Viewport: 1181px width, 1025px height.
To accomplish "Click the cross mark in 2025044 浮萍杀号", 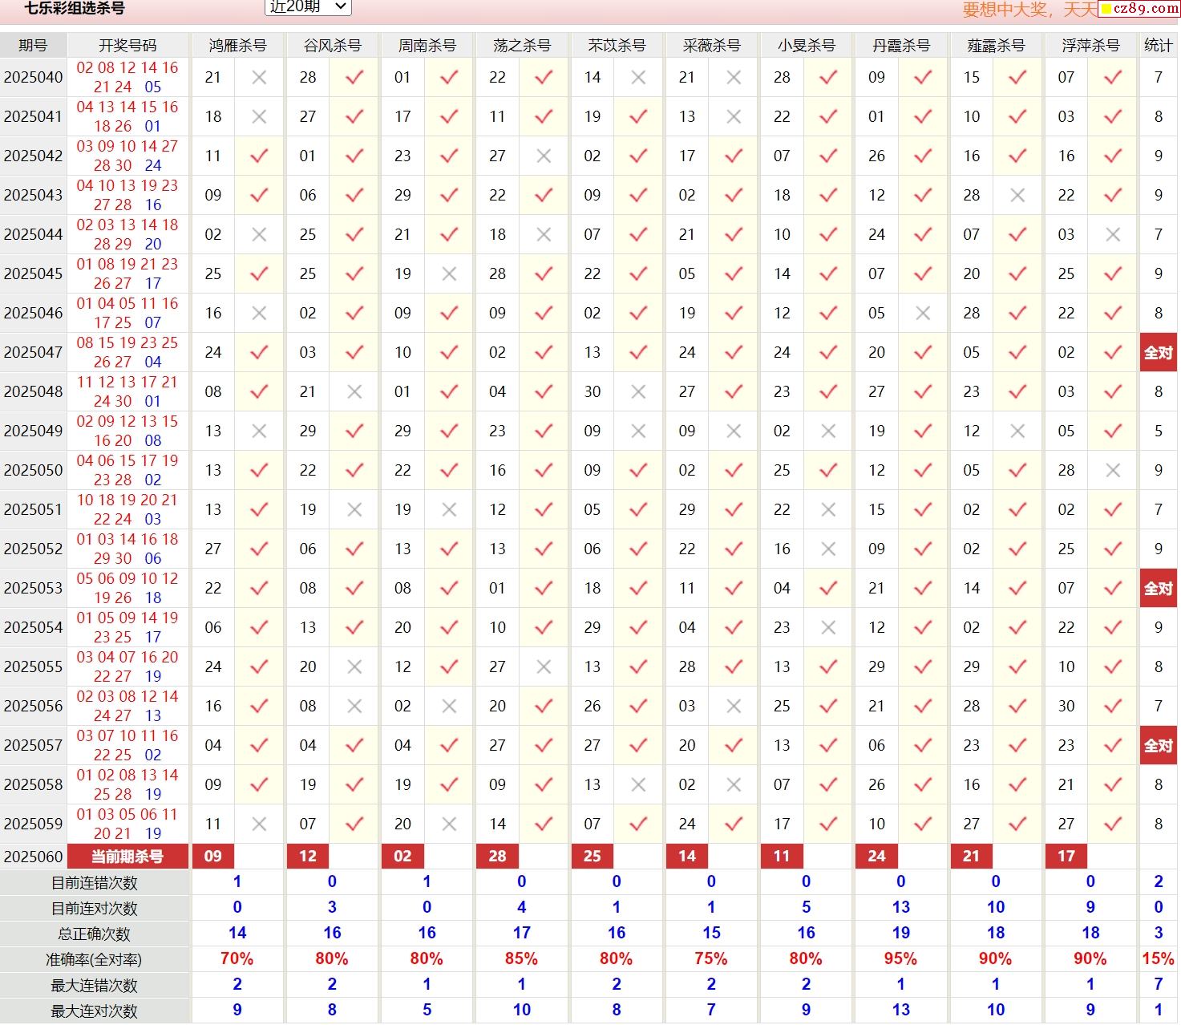I will tap(1113, 235).
